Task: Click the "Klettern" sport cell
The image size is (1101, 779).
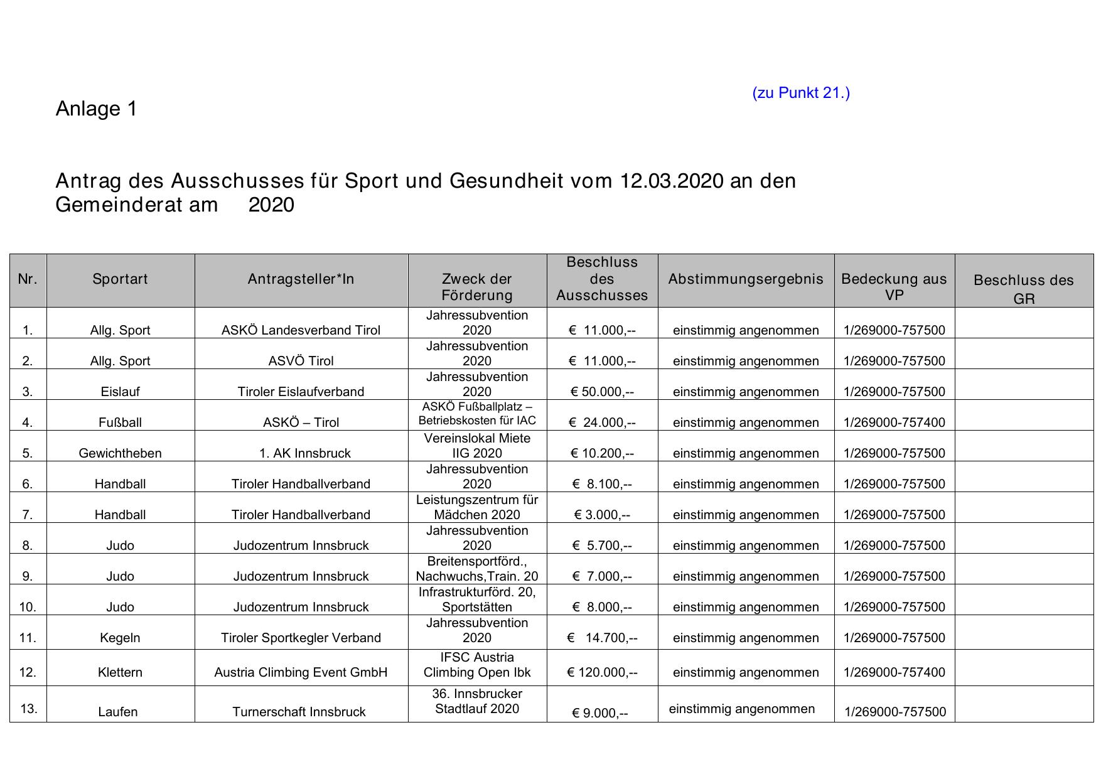Action: click(120, 672)
